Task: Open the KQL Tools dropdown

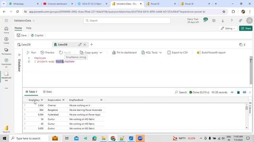Action: coord(152,52)
